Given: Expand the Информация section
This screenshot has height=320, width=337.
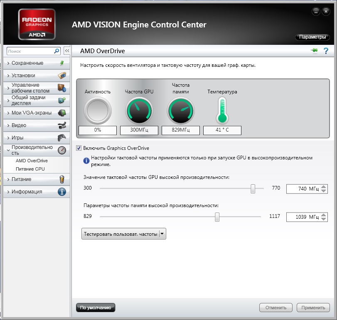Looking at the screenshot, I should pyautogui.click(x=8, y=192).
